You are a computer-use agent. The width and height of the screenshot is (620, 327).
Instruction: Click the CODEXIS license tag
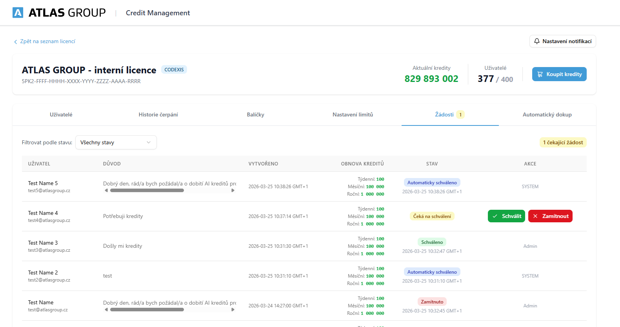coord(174,69)
